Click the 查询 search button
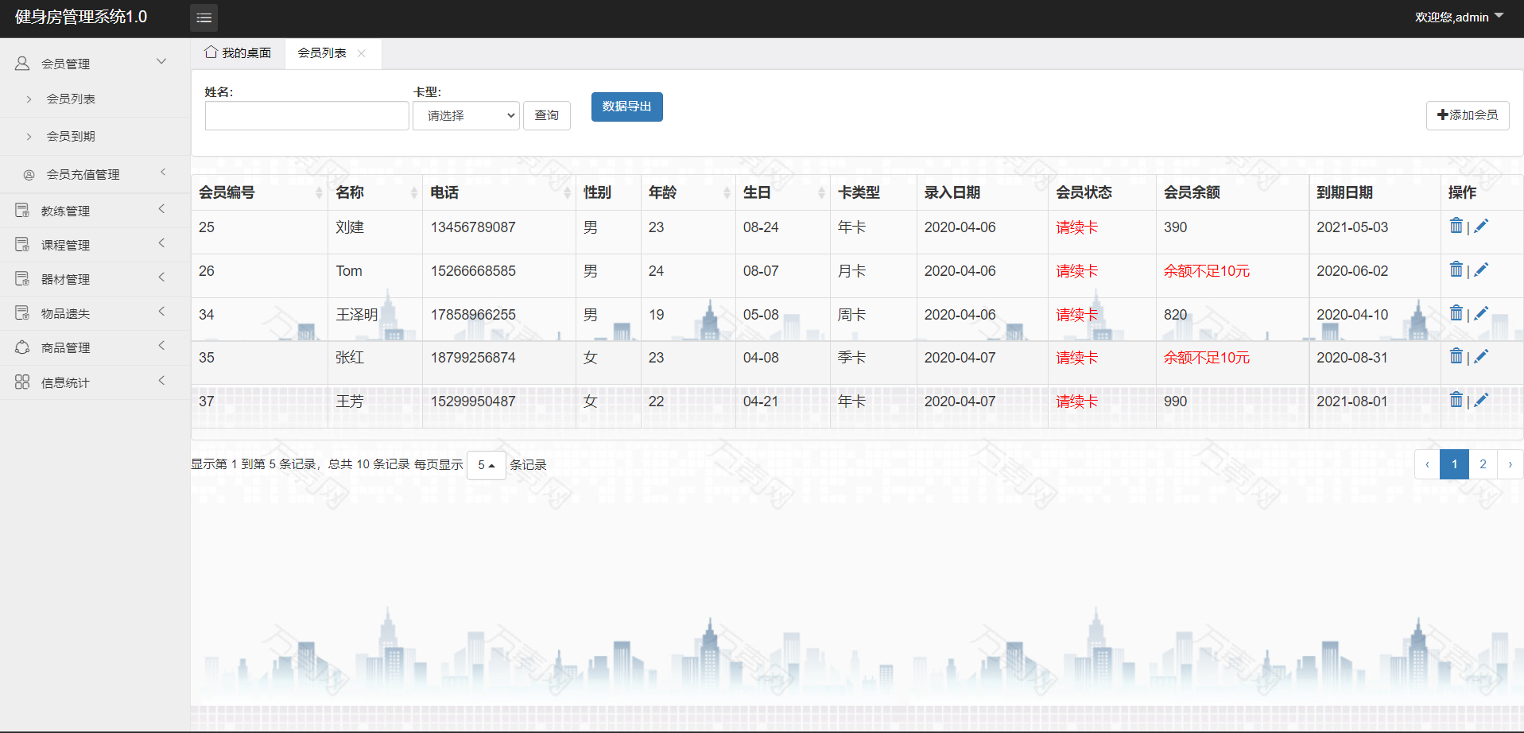Viewport: 1524px width, 733px height. pyautogui.click(x=547, y=115)
